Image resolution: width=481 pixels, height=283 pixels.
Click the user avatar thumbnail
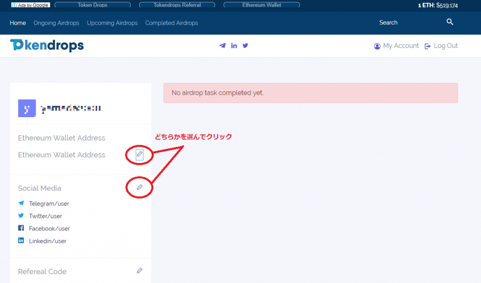click(x=27, y=108)
